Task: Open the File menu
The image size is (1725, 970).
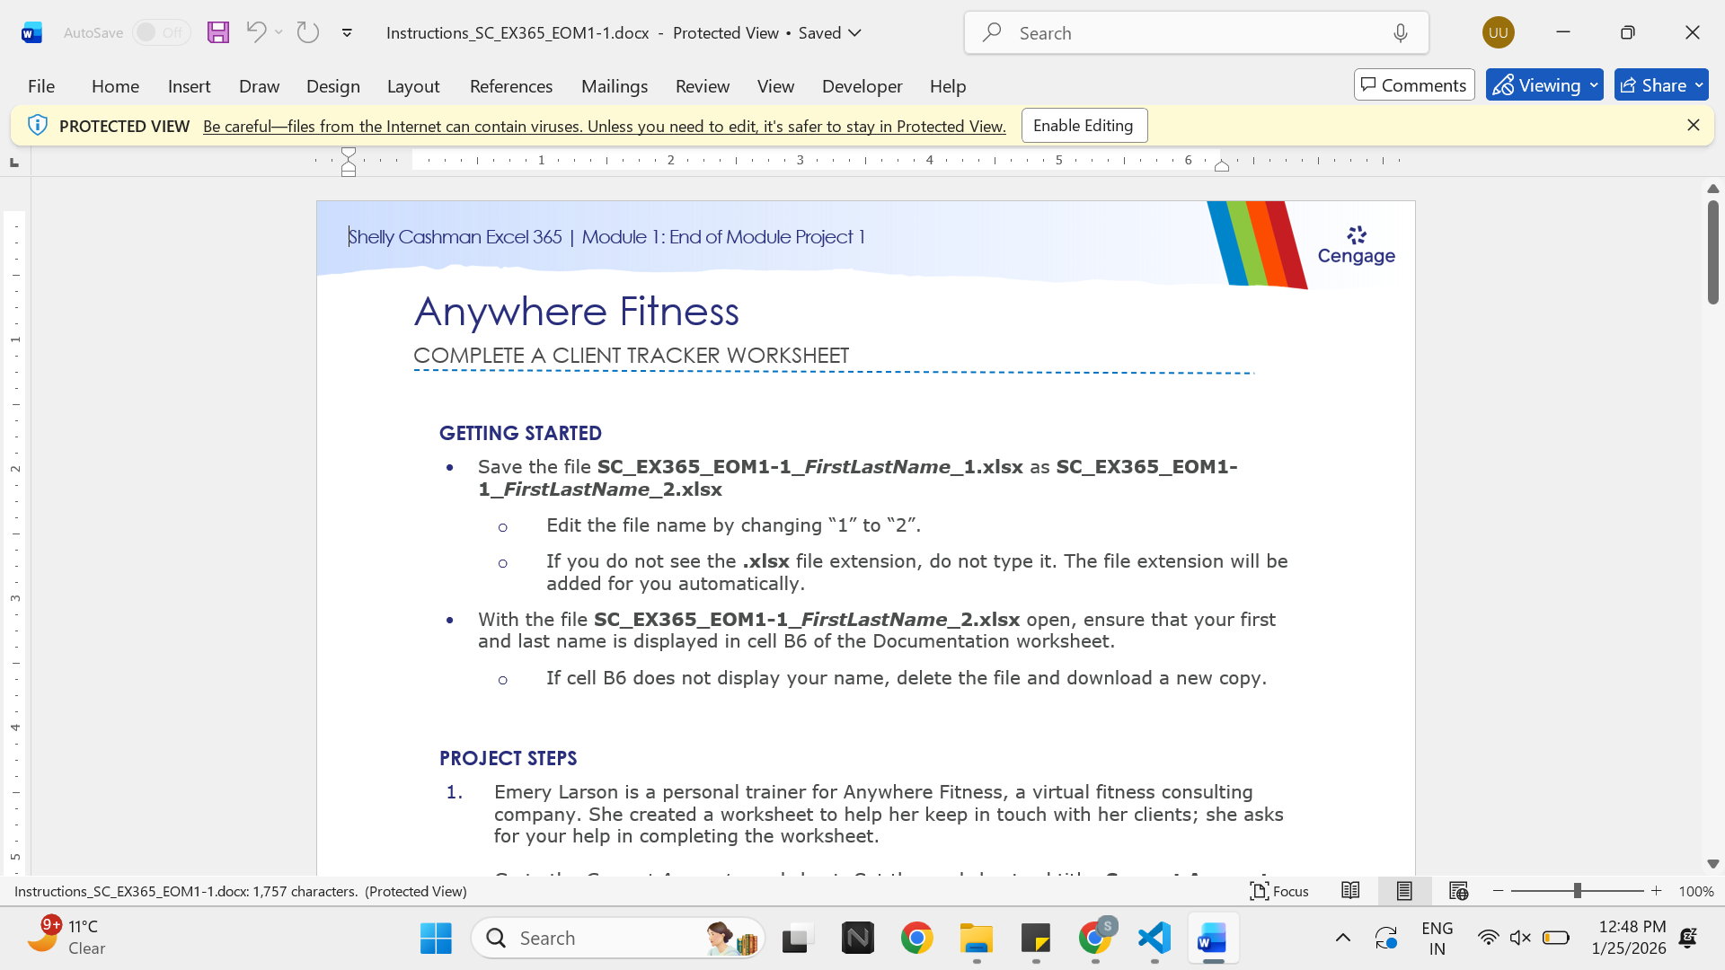Action: [41, 86]
